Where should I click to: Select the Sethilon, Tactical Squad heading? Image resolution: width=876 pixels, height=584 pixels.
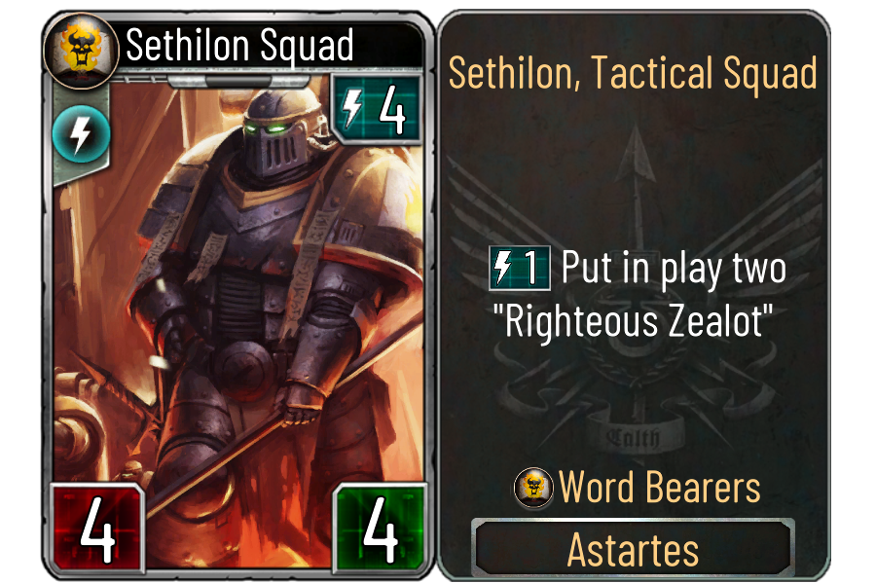[x=633, y=74]
